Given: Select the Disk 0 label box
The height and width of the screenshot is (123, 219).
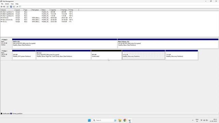Looking at the screenshot, I should click(x=6, y=43).
